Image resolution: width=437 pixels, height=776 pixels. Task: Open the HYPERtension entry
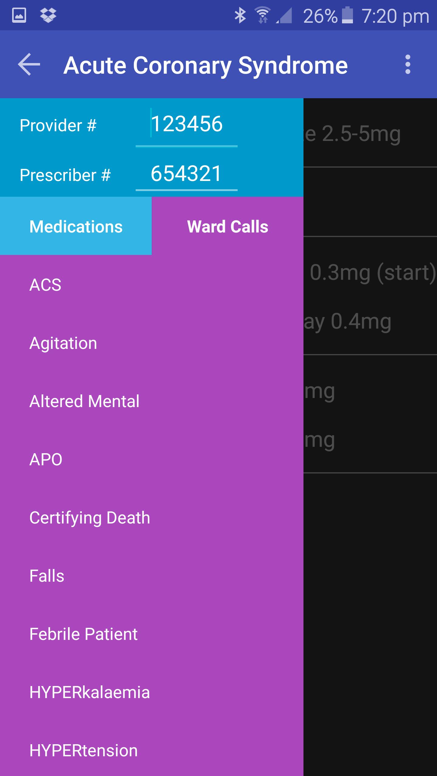coord(83,751)
